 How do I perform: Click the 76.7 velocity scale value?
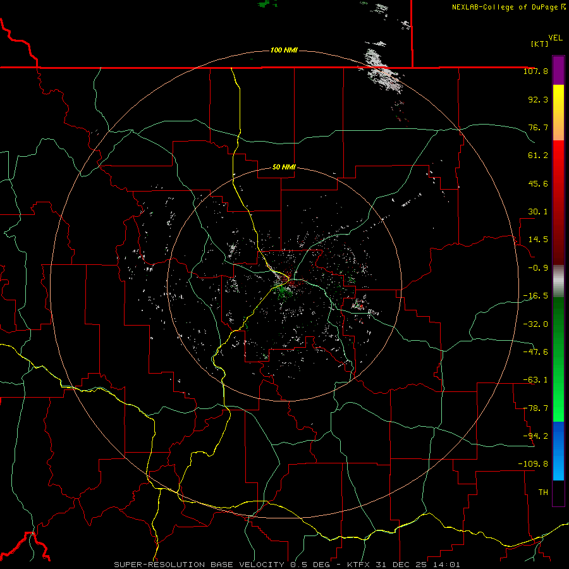(538, 127)
